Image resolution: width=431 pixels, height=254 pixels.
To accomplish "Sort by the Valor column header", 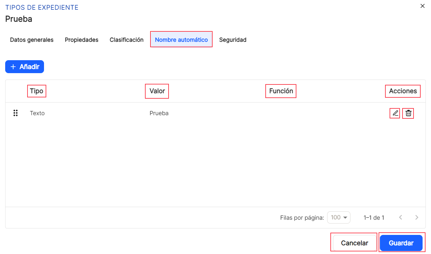I will click(157, 91).
